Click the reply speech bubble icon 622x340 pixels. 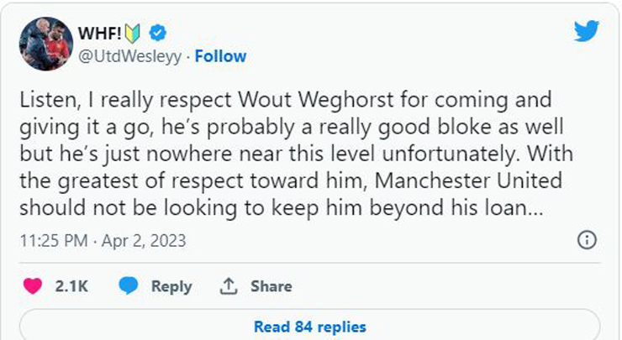point(129,286)
